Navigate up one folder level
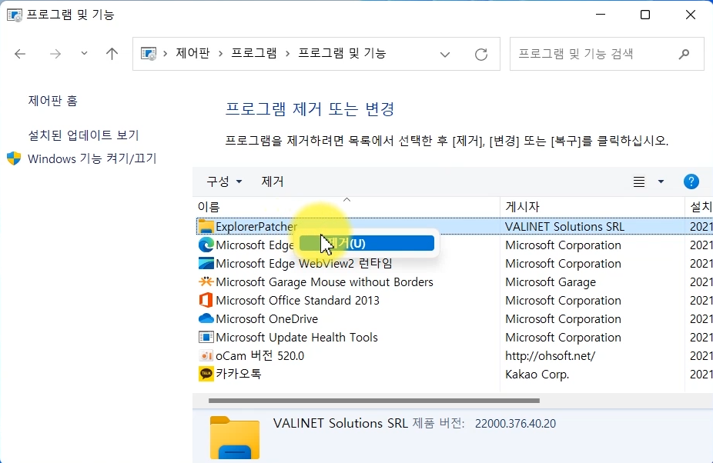 click(112, 54)
